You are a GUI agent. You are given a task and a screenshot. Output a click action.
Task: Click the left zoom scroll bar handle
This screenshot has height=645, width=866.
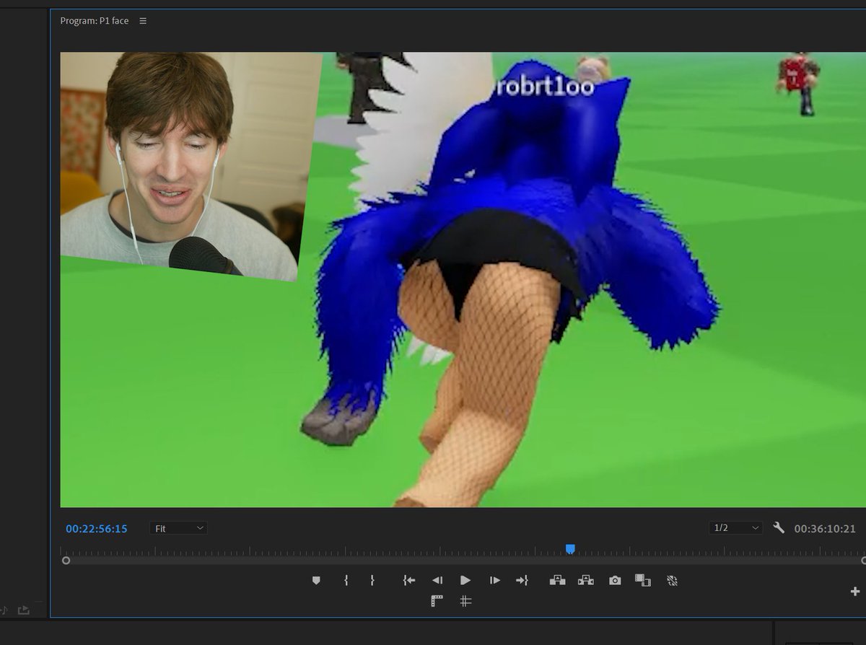(66, 560)
